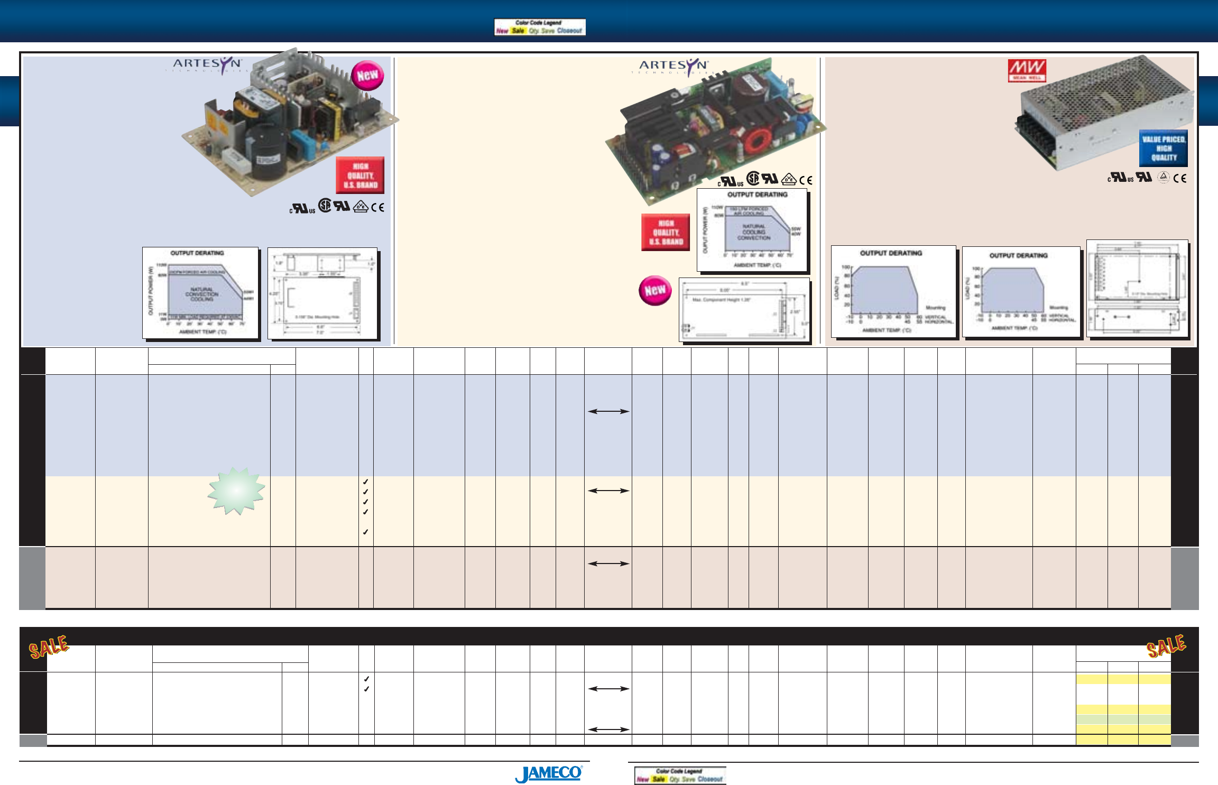Click the Mean Well enclosure dimension drawing

click(1137, 288)
